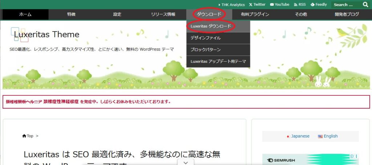Switch language to Japanese
372x165 pixels.
point(300,136)
